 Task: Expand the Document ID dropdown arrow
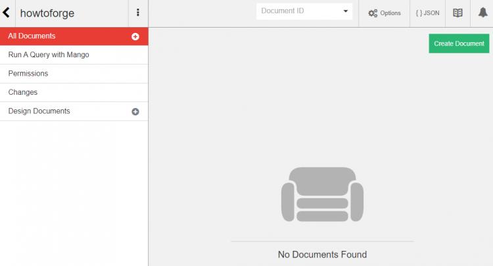click(346, 11)
